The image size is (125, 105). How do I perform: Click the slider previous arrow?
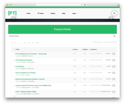pyautogui.click(x=14, y=19)
